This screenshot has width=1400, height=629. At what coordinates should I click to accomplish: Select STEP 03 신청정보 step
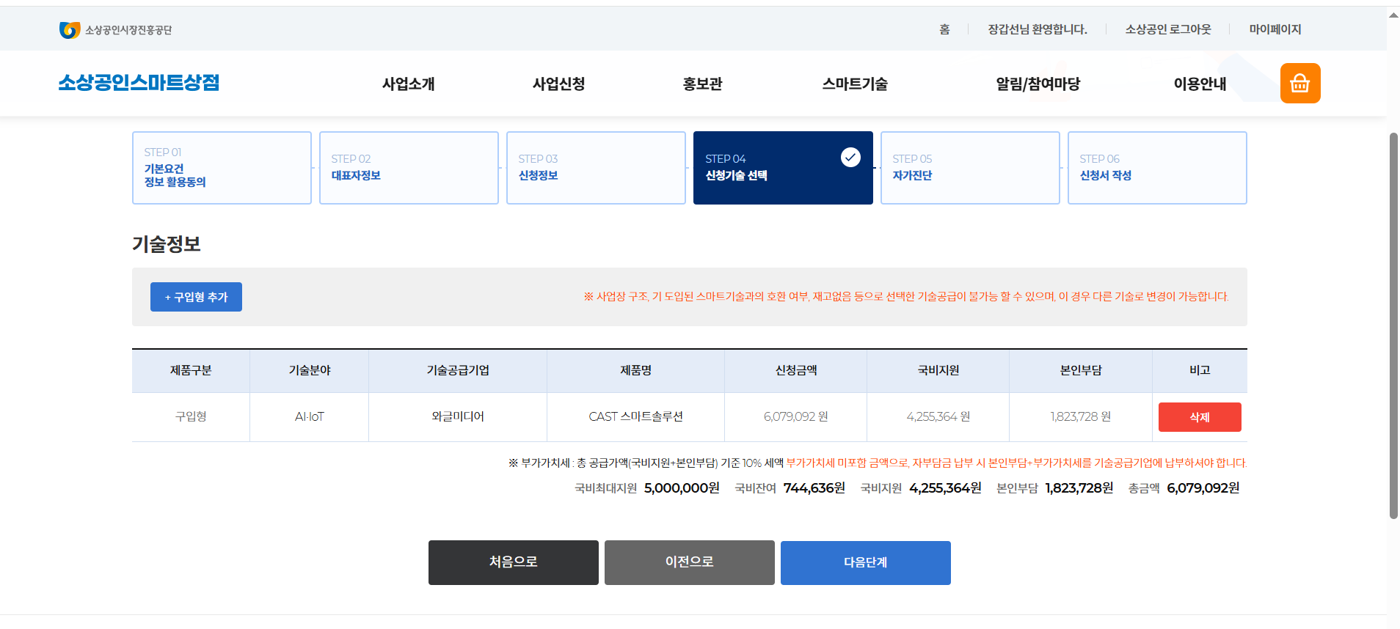tap(596, 168)
